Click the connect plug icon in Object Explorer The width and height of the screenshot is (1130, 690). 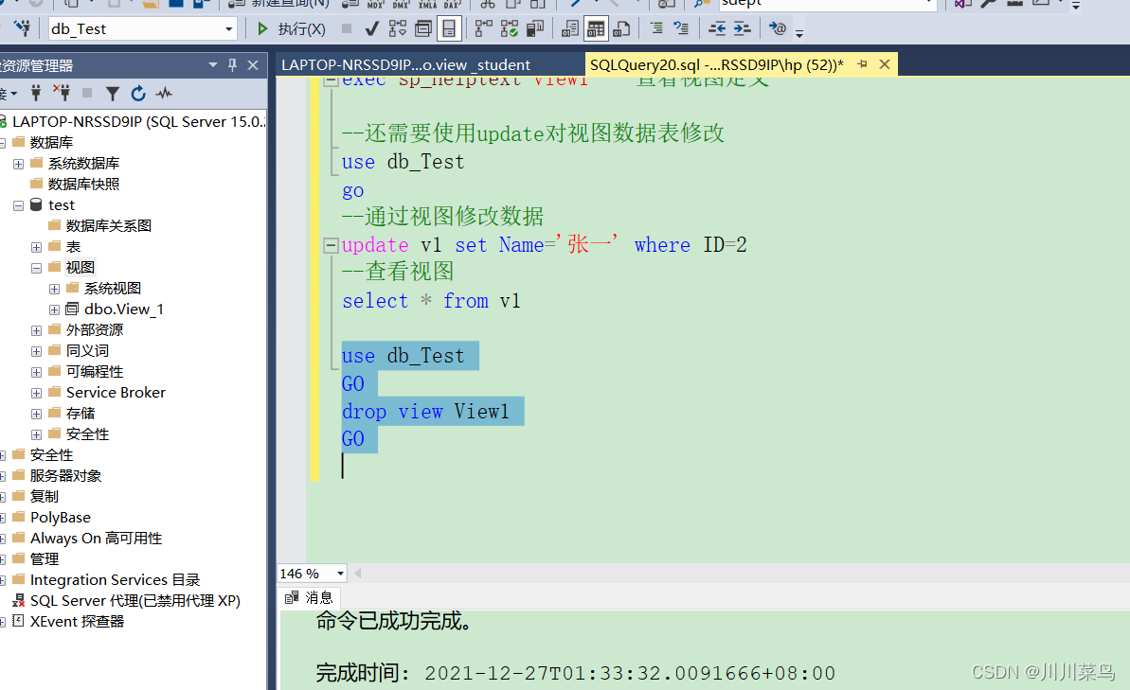coord(36,93)
